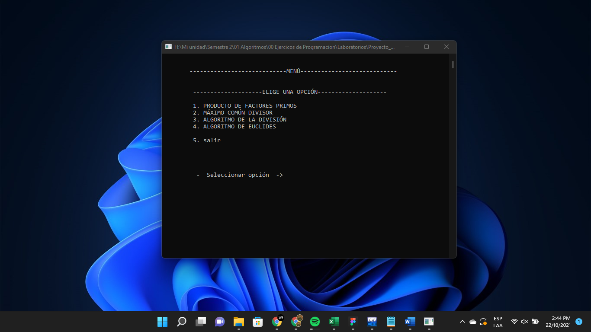
Task: Launch Google Chrome from the taskbar
Action: tap(277, 322)
